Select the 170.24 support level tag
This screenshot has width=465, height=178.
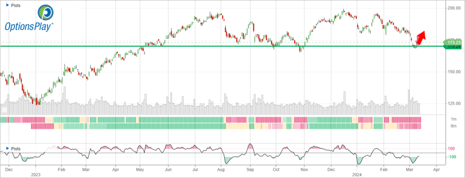[x=452, y=46]
